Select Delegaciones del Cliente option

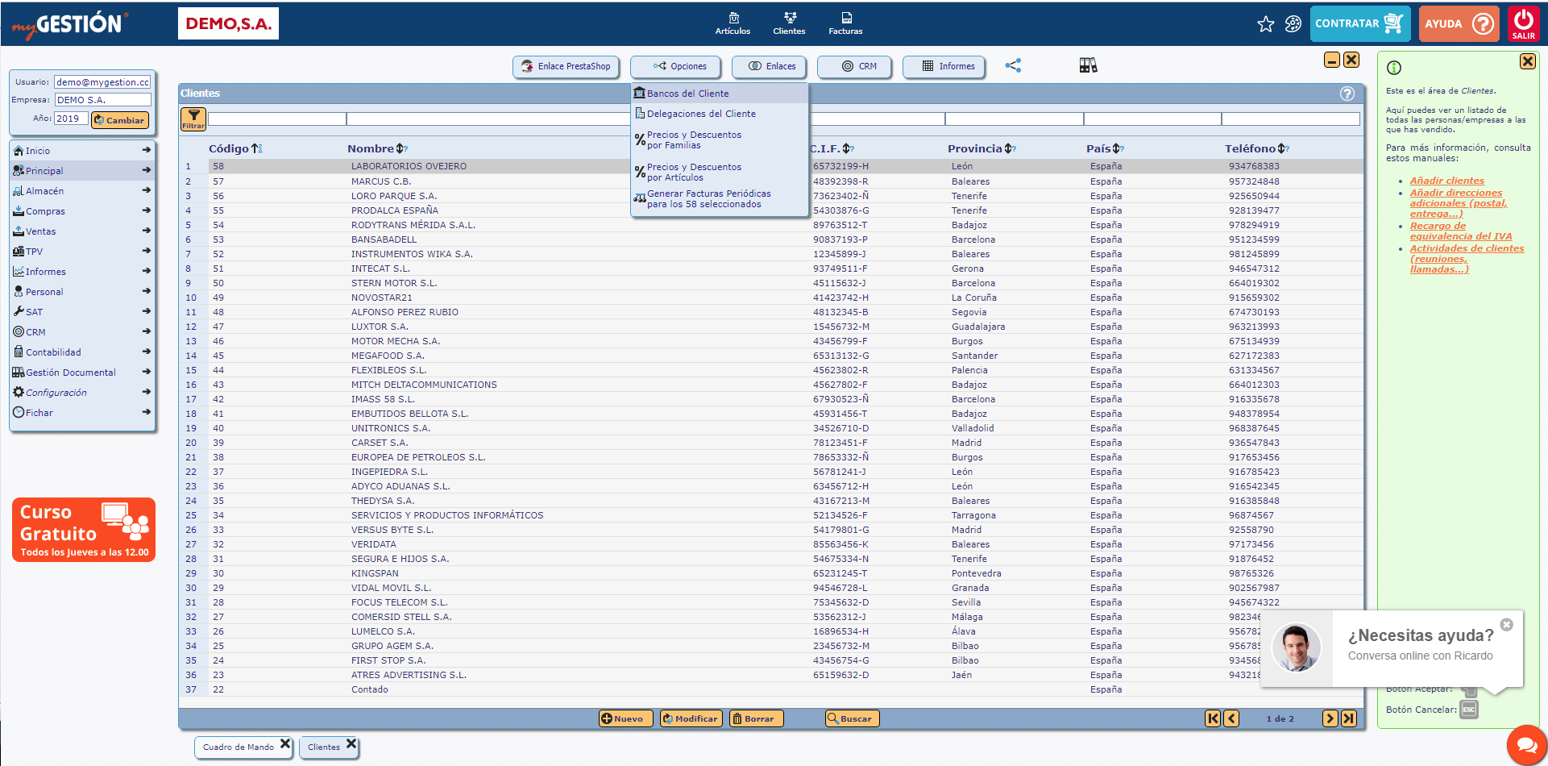click(x=719, y=114)
